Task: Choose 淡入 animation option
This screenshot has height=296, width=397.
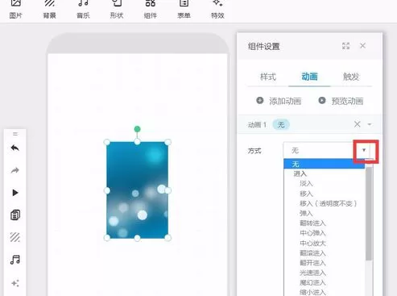Action: coord(306,184)
